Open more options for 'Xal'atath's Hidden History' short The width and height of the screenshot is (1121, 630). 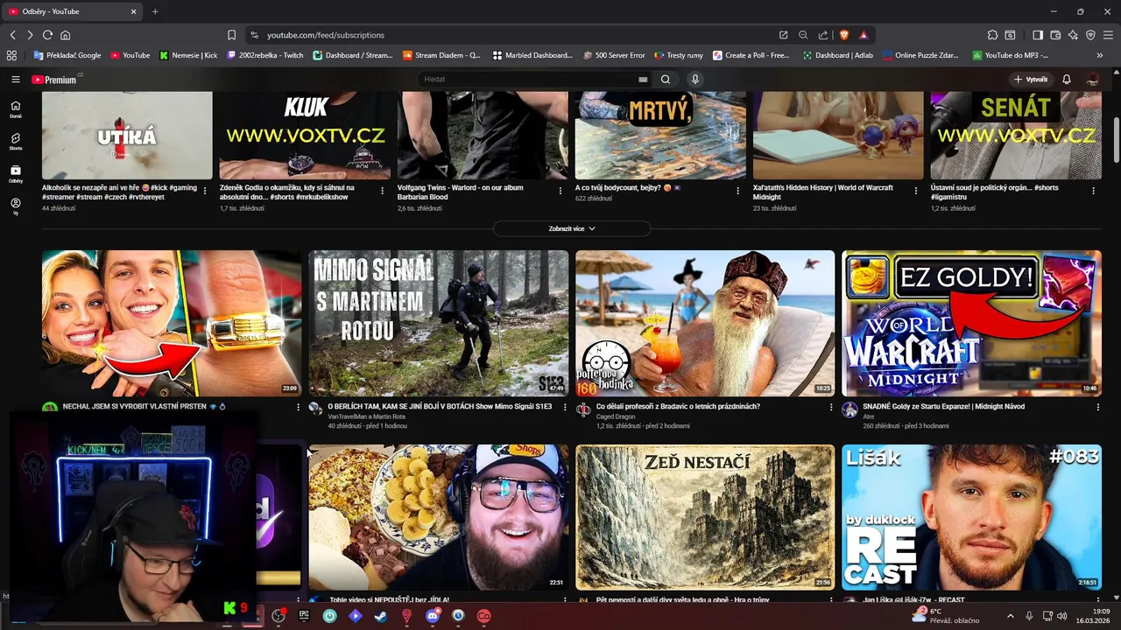[916, 191]
